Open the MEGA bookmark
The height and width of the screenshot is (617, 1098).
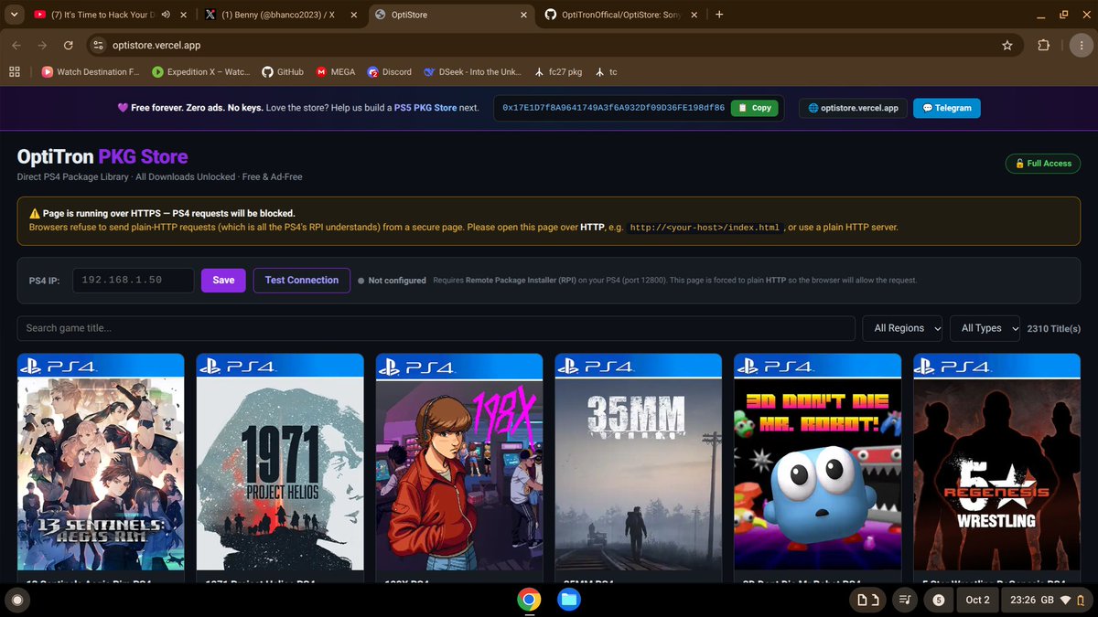tap(336, 71)
